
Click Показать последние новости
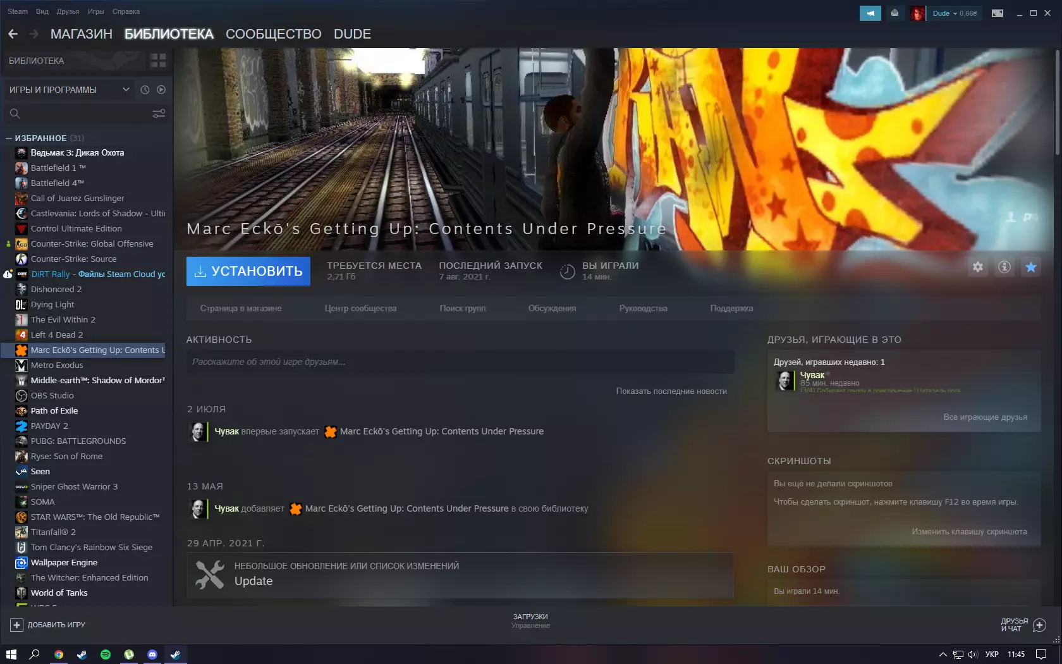point(671,391)
